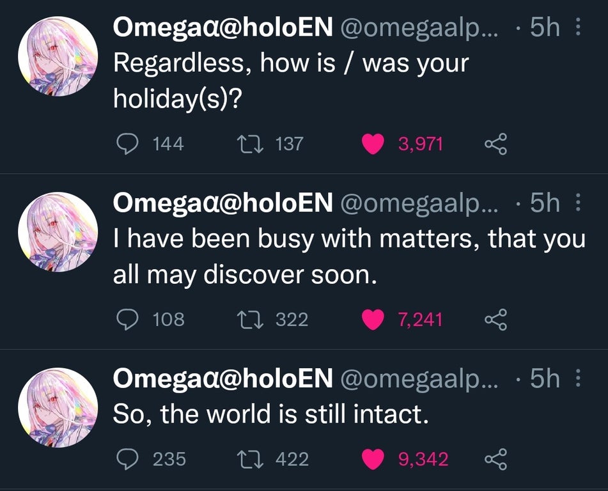Retweet the tweet with 422 retweets
608x491 pixels.
pyautogui.click(x=251, y=459)
